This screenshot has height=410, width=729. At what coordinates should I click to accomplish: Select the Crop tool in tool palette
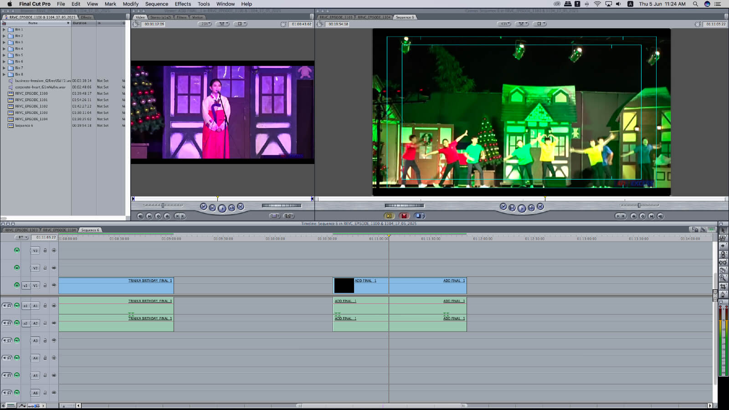(x=723, y=287)
